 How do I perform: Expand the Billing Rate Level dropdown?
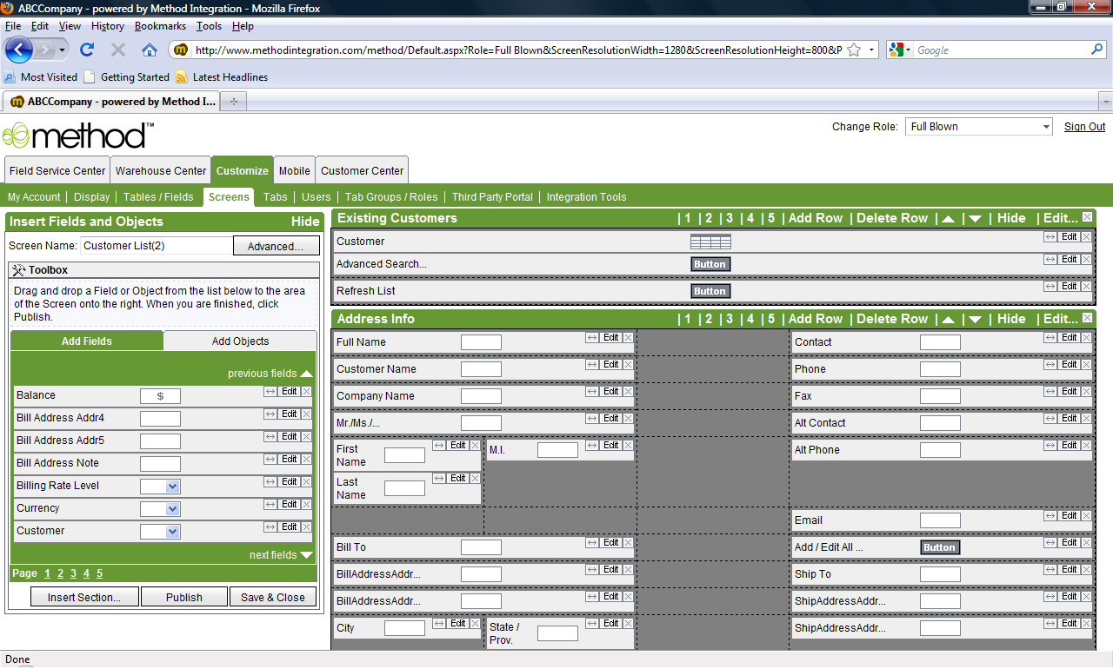click(x=172, y=487)
